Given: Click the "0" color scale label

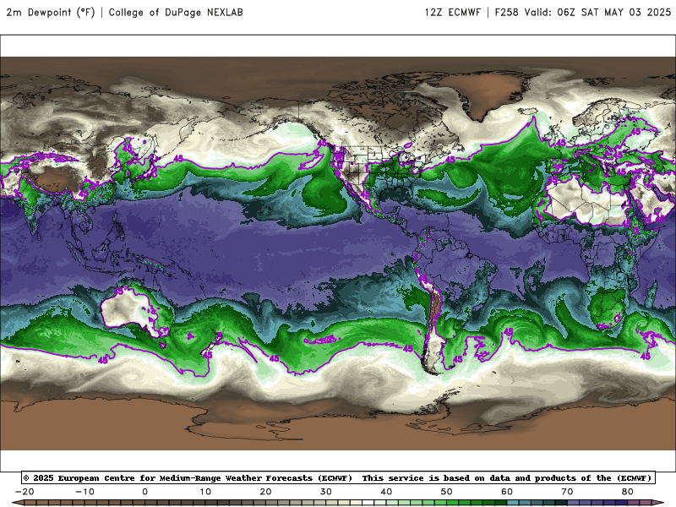Looking at the screenshot, I should [x=144, y=492].
